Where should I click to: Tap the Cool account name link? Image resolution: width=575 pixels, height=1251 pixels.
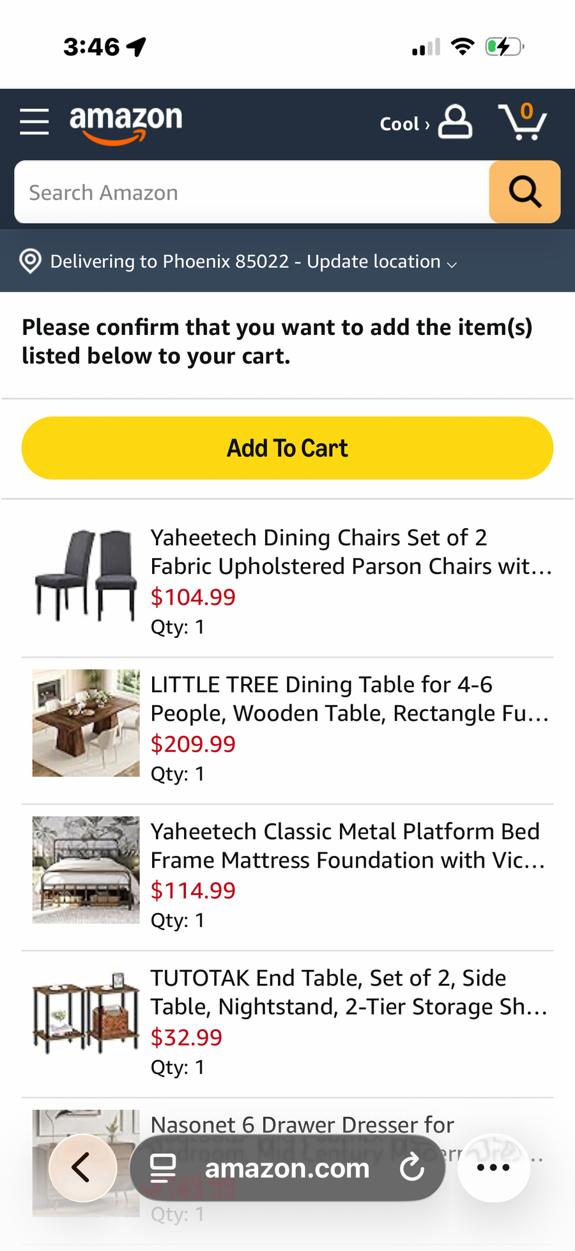click(404, 124)
